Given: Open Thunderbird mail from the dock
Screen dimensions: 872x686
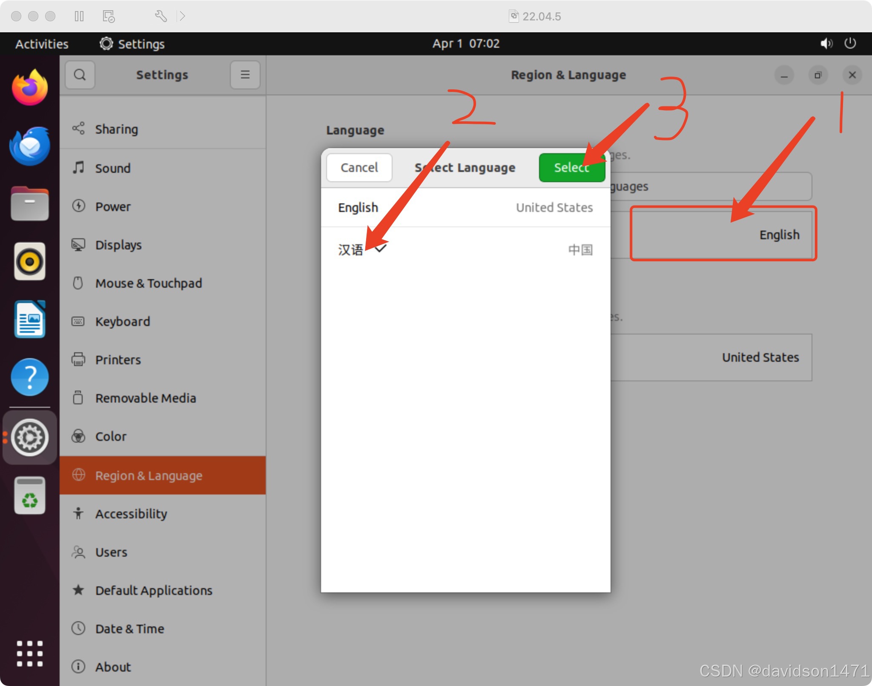Looking at the screenshot, I should [29, 146].
